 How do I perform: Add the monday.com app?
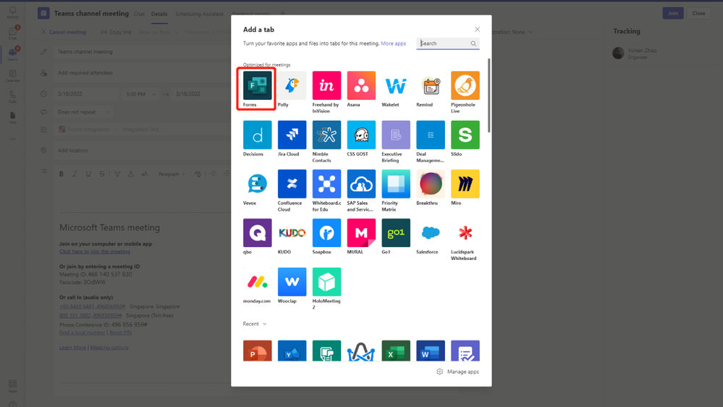coord(258,282)
